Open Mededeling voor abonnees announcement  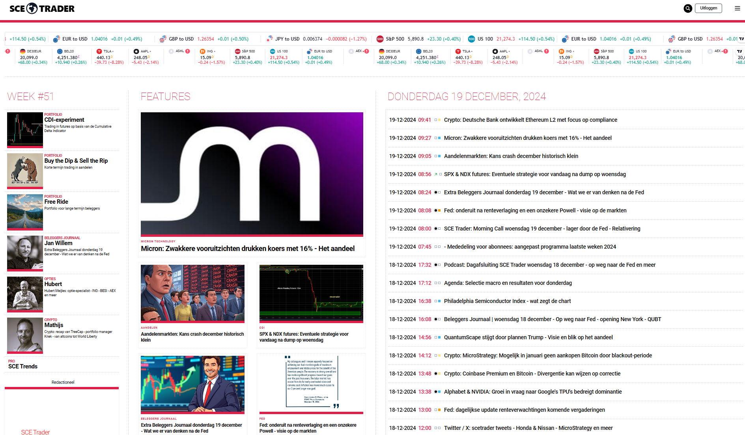coord(530,247)
